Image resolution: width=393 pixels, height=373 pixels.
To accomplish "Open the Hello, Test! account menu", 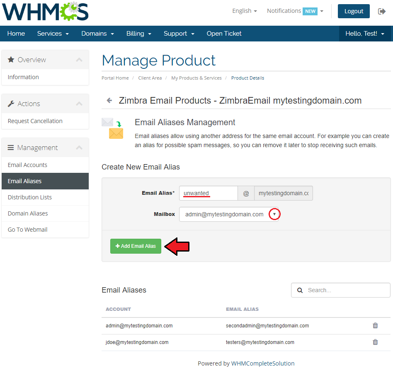I will coord(365,34).
